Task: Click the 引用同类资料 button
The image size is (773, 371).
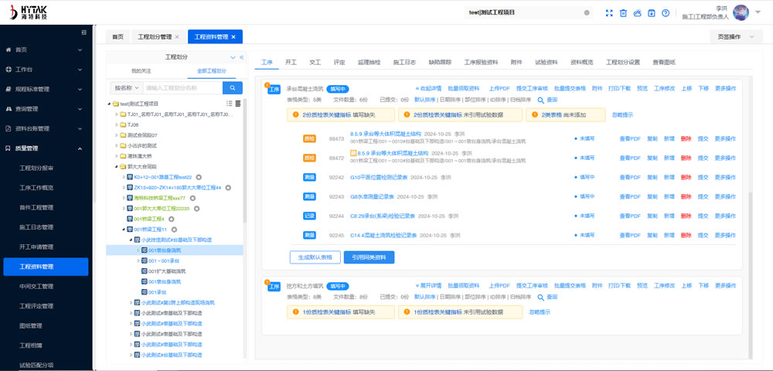Action: coord(369,257)
